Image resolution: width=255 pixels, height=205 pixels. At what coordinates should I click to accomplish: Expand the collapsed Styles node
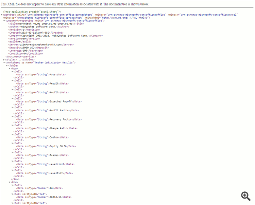click(x=4, y=60)
